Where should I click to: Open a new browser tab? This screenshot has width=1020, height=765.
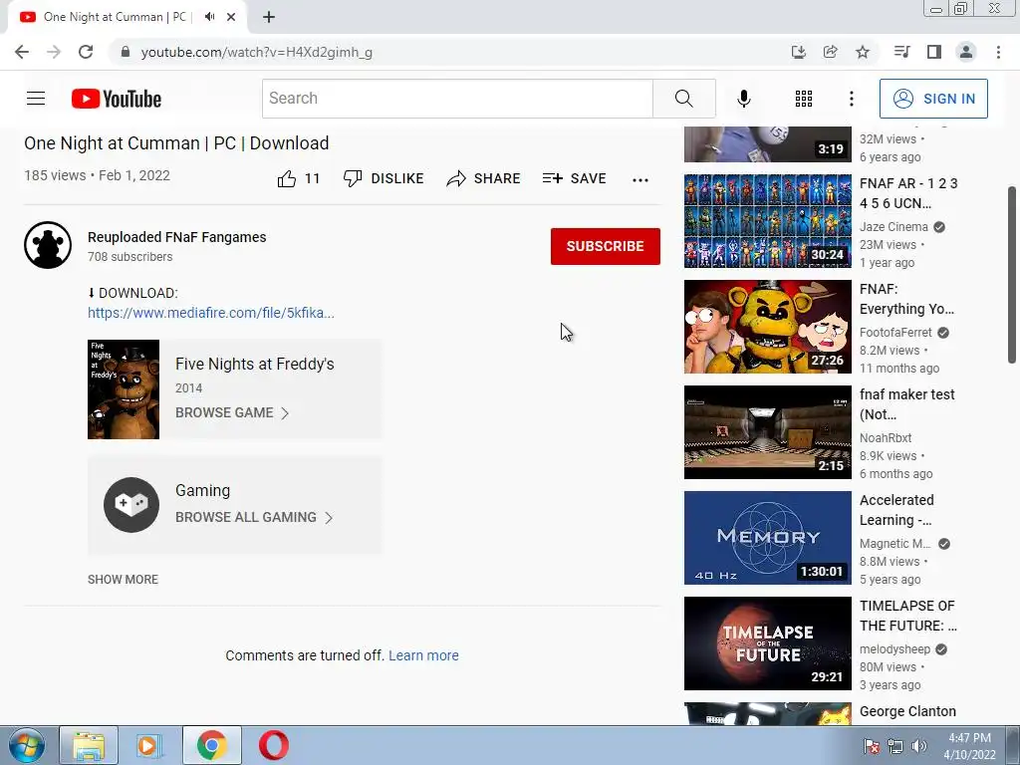click(x=269, y=17)
